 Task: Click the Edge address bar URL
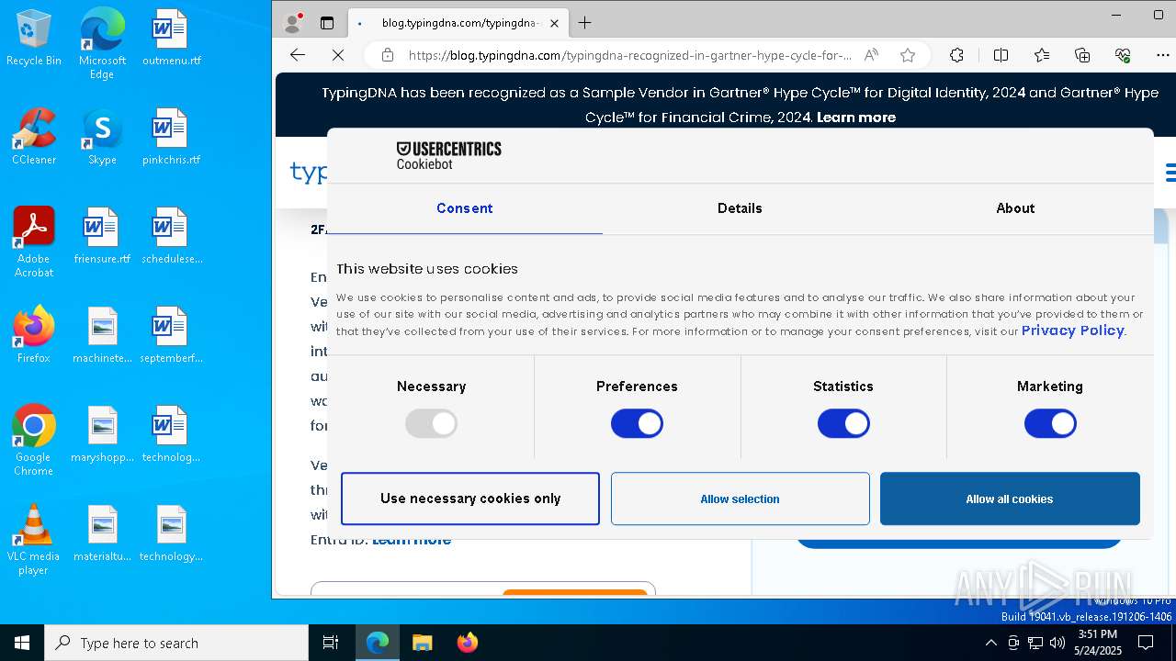[630, 55]
